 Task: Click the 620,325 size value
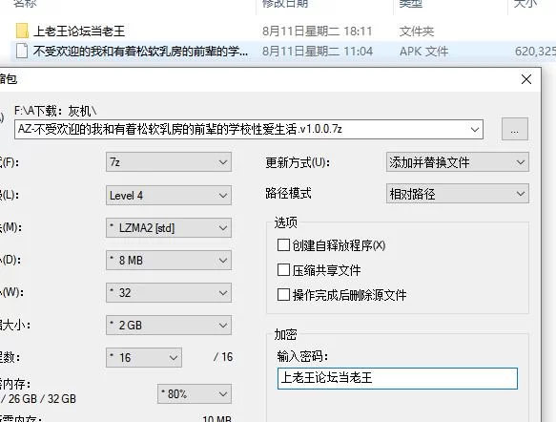tap(535, 52)
